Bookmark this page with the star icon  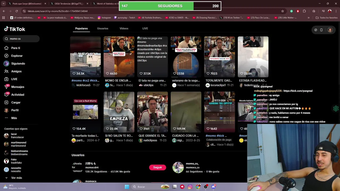point(283,11)
